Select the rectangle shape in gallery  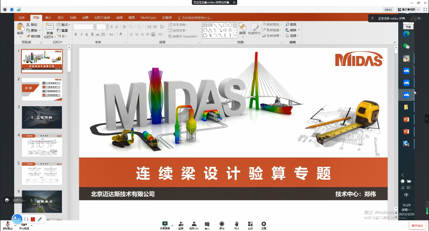[x=225, y=25]
